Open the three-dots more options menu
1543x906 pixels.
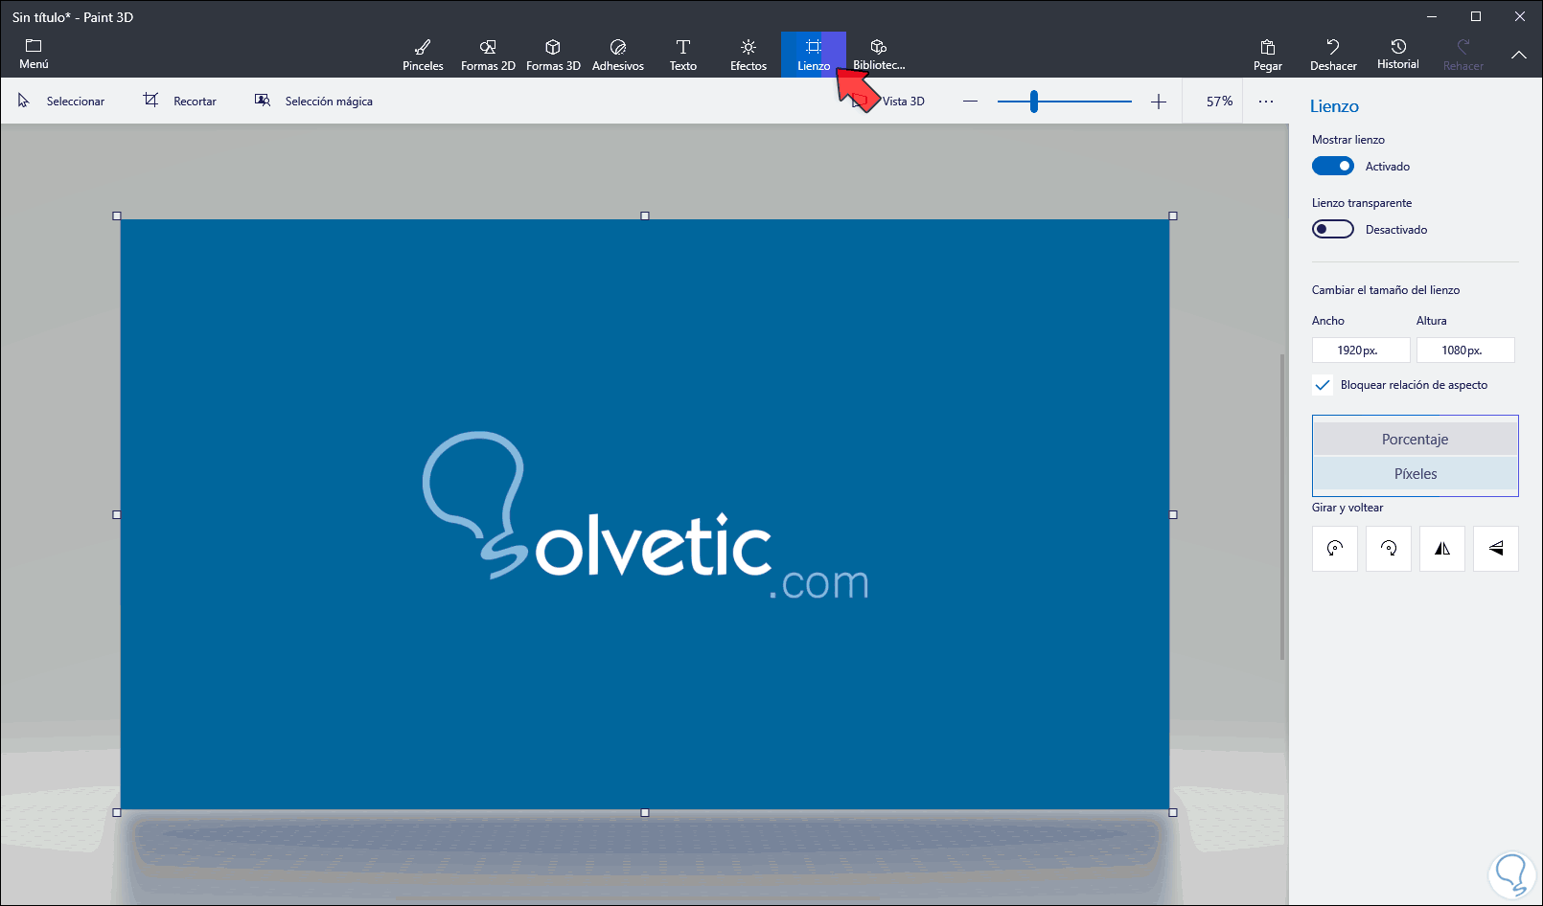pos(1266,101)
